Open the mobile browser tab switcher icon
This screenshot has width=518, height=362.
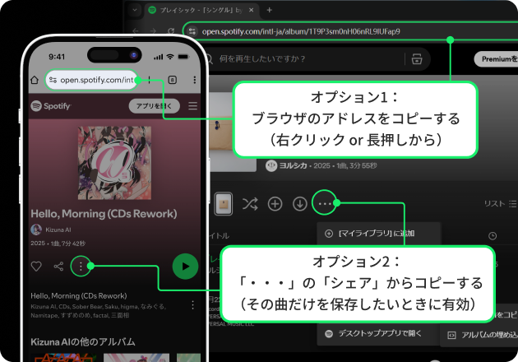click(x=172, y=80)
